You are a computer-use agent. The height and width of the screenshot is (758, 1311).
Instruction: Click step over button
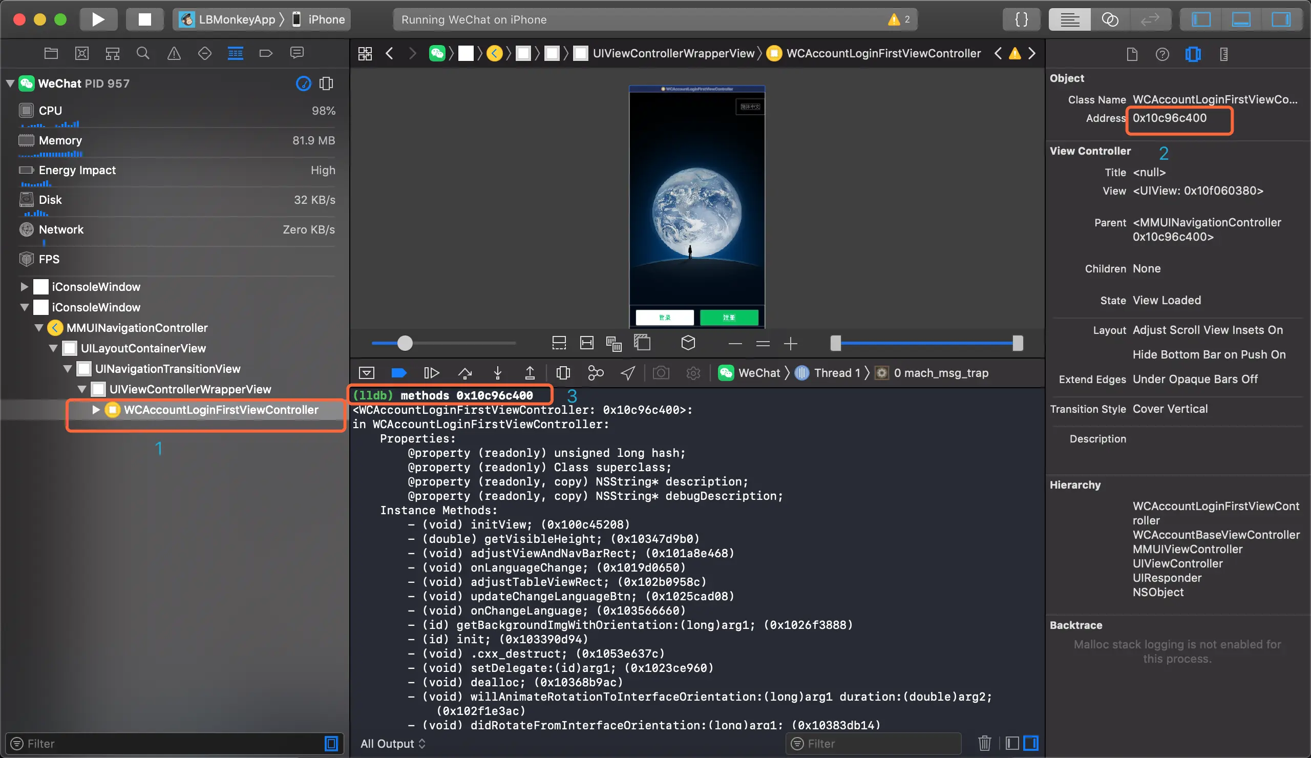(x=464, y=372)
